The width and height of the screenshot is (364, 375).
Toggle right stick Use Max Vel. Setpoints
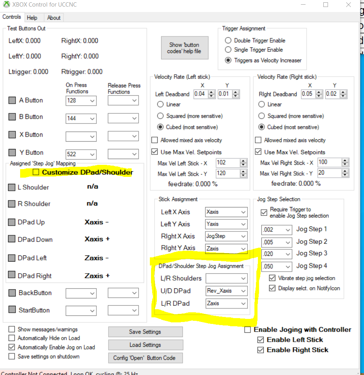pos(258,152)
